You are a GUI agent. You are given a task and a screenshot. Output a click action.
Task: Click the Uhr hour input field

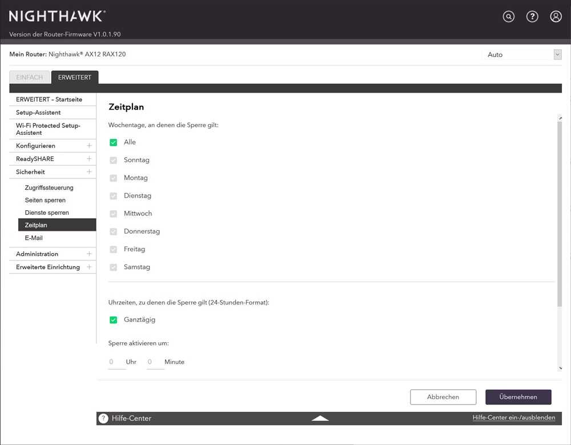(x=116, y=362)
